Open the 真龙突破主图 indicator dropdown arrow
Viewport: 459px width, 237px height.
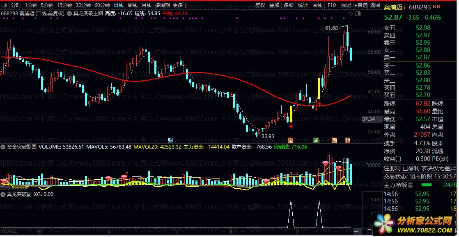[70, 14]
